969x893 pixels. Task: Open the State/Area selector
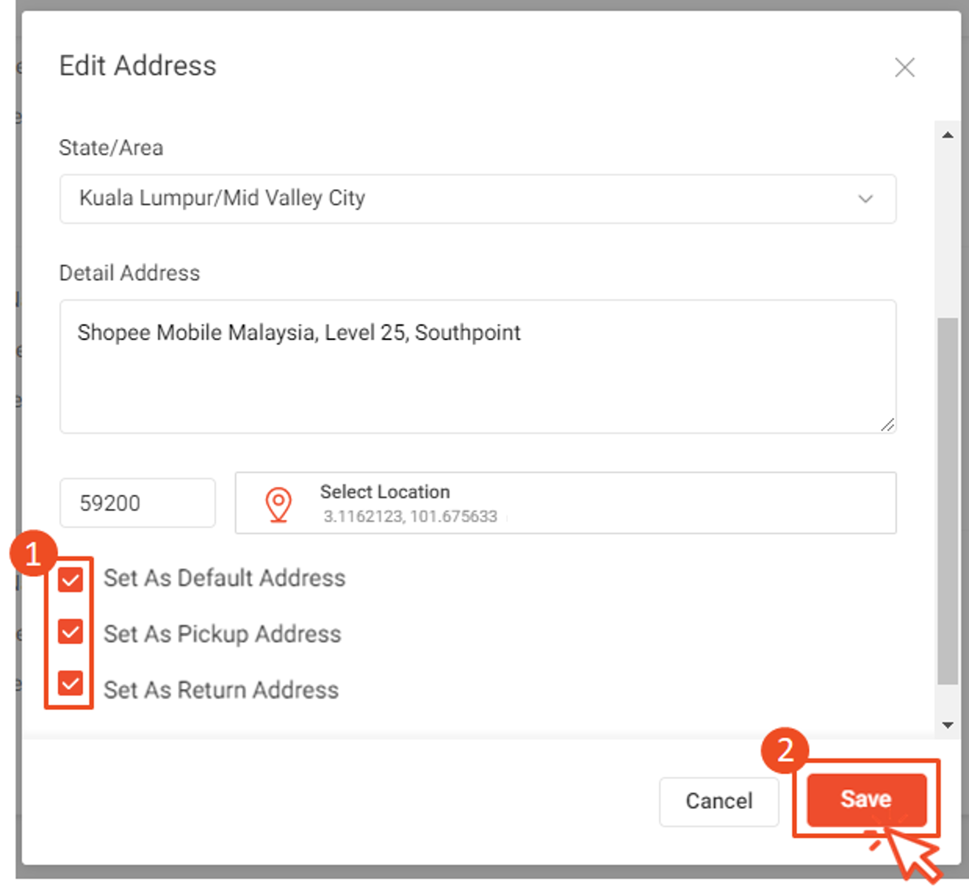tap(477, 199)
